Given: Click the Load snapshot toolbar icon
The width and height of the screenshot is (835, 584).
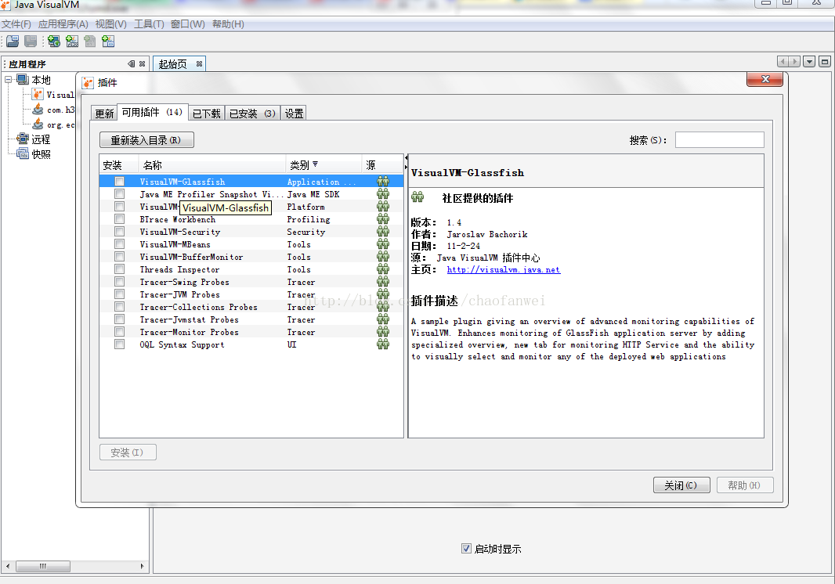Looking at the screenshot, I should pyautogui.click(x=13, y=41).
